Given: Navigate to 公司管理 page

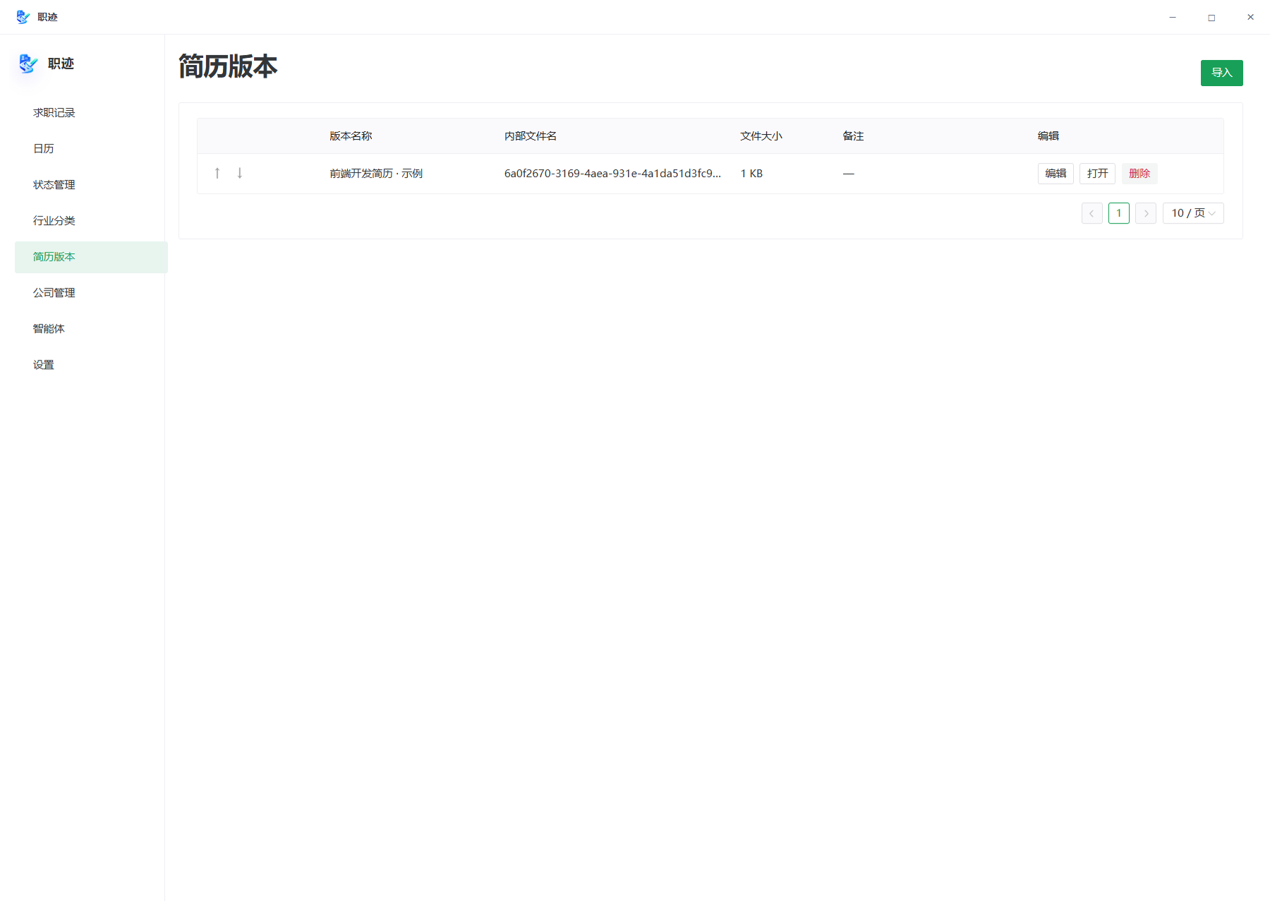Looking at the screenshot, I should (x=91, y=293).
